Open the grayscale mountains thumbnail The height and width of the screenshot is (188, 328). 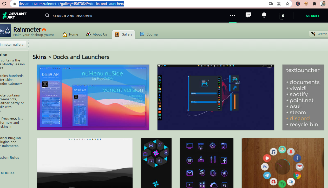(85, 163)
